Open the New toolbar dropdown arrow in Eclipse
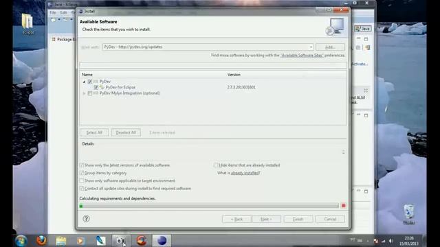 coord(59,20)
